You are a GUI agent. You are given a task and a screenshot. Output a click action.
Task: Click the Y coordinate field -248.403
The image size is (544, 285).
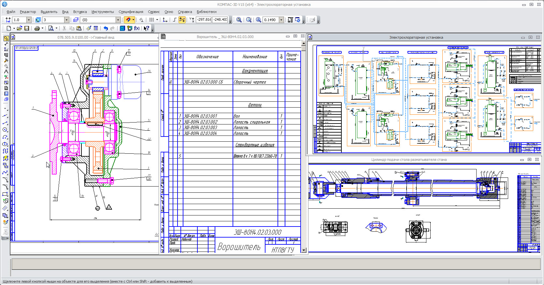coord(220,20)
